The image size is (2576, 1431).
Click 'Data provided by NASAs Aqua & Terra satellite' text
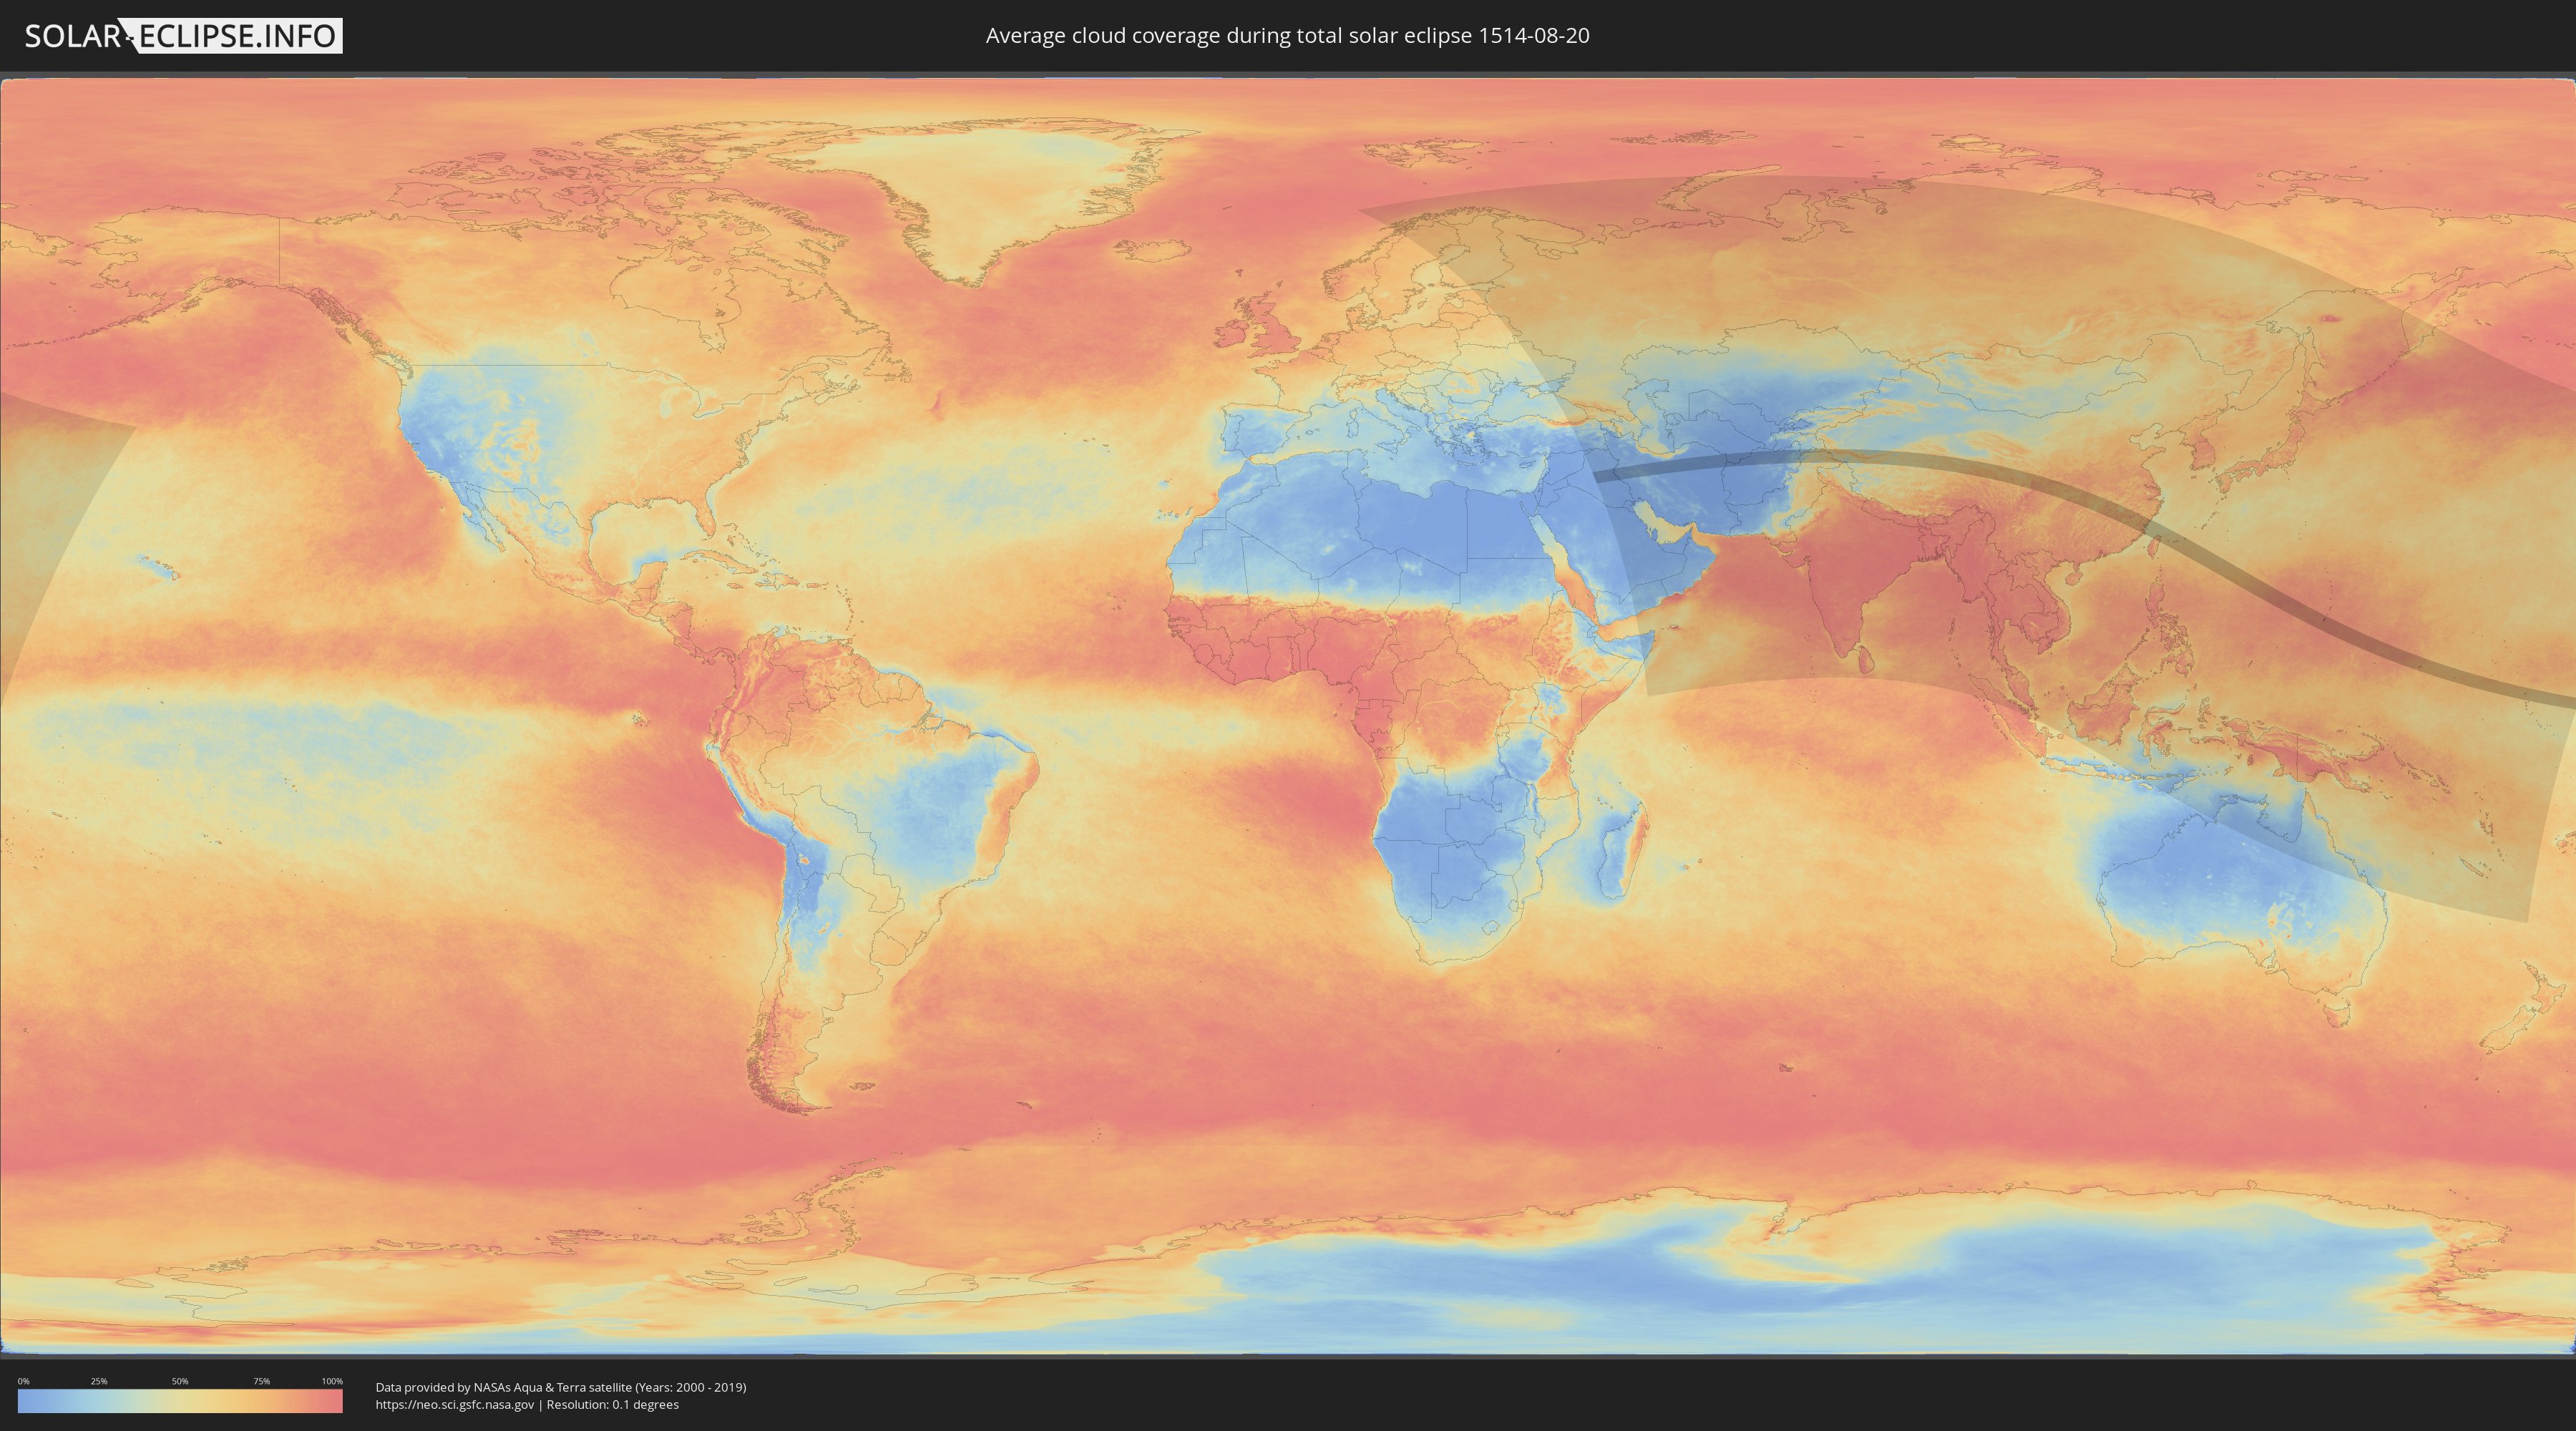503,1387
